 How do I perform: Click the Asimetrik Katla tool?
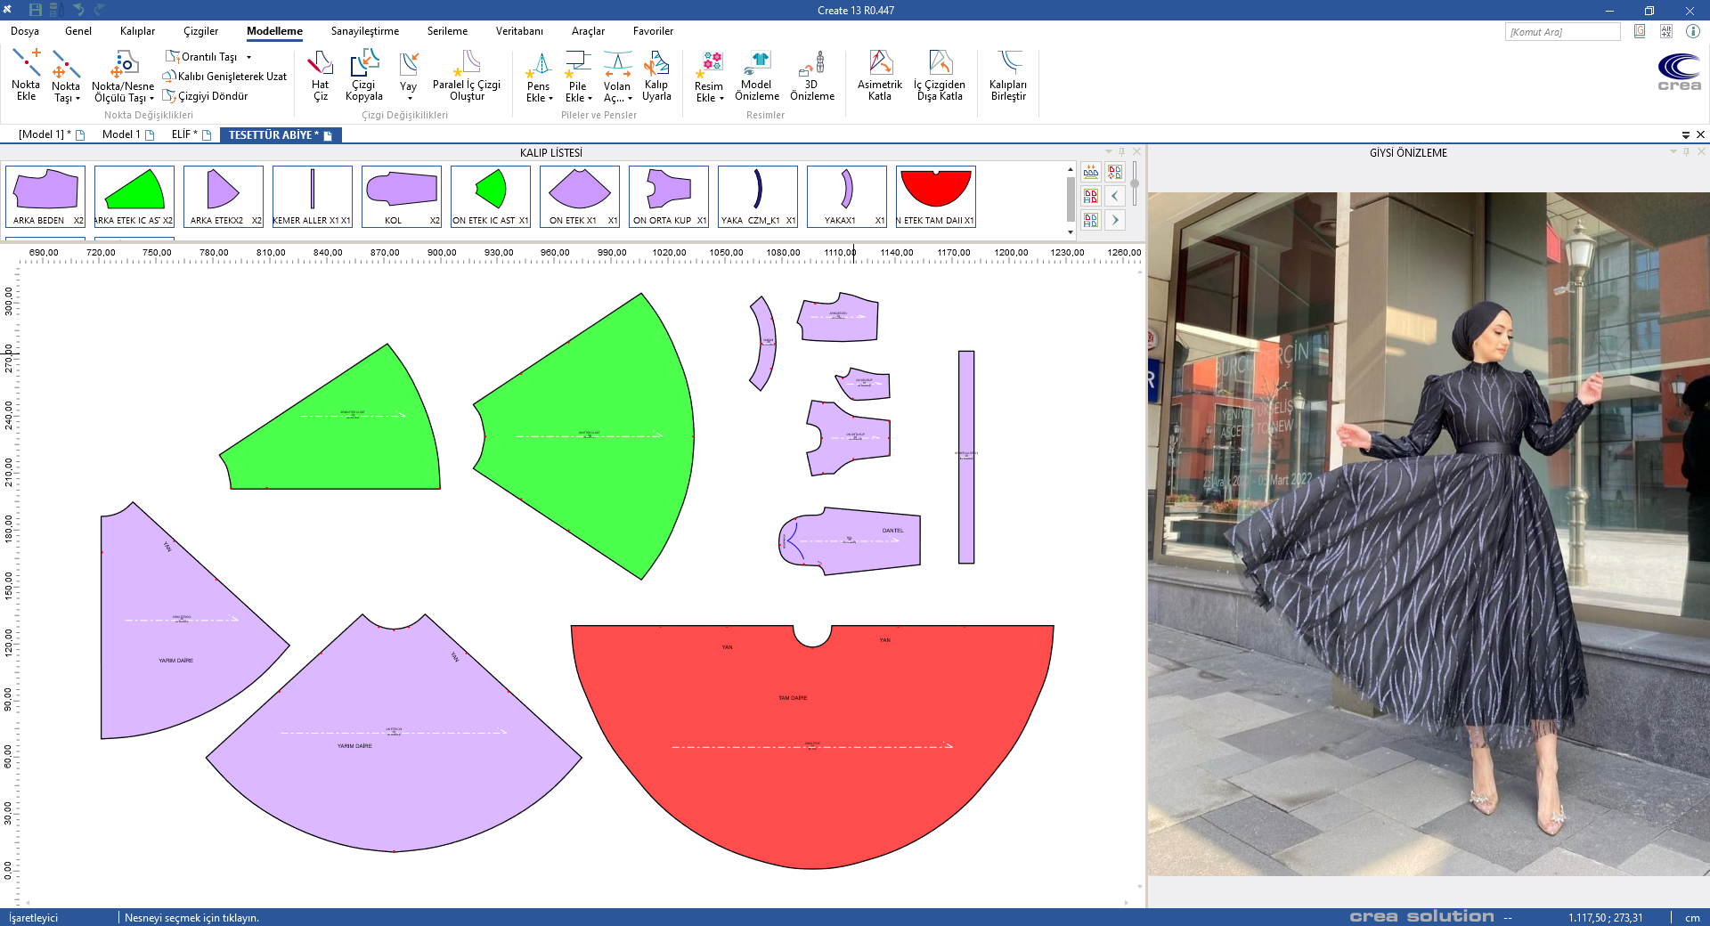(x=879, y=75)
